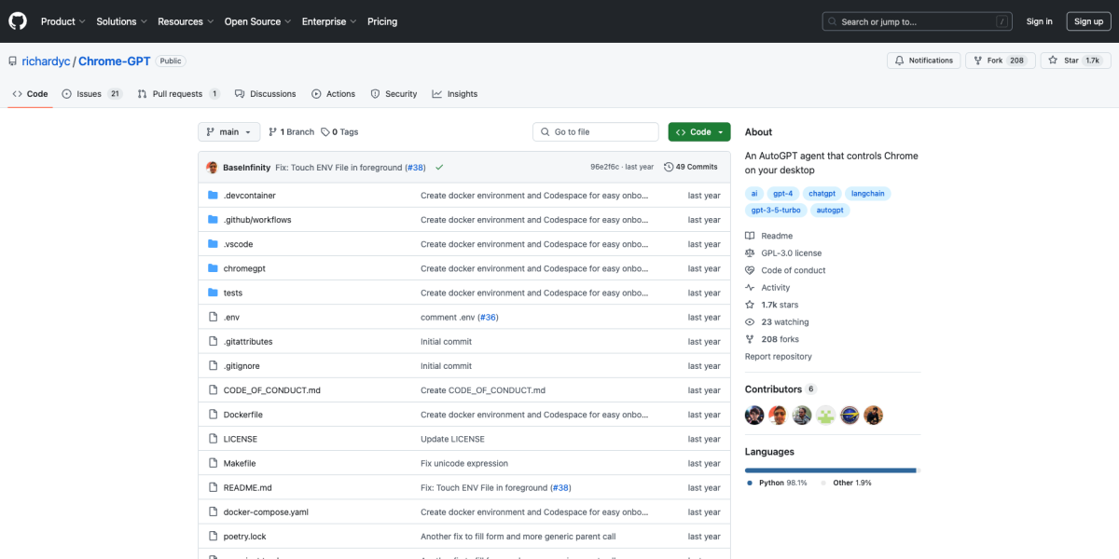Click the Go to file search field
Screen dimensions: 1119x559
tap(595, 131)
